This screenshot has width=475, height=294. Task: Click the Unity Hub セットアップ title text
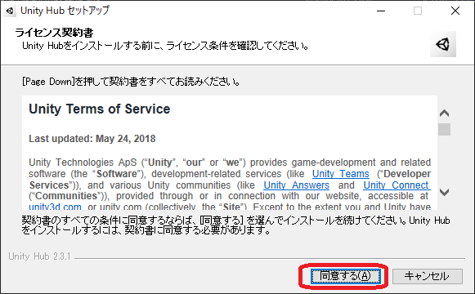(65, 11)
